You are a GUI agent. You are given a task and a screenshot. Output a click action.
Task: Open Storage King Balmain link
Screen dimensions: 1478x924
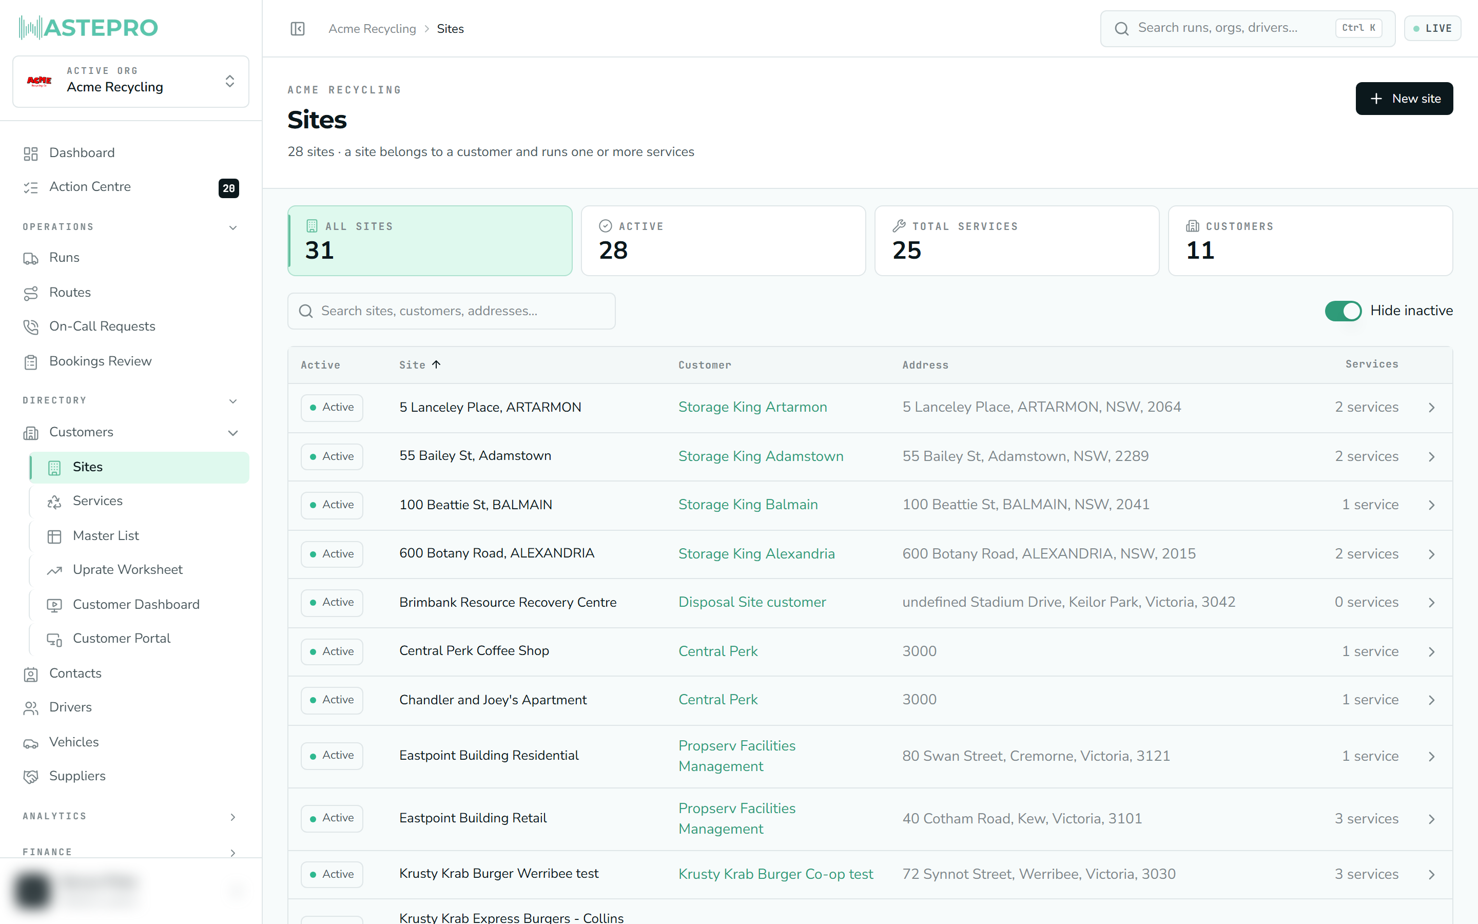pyautogui.click(x=748, y=505)
